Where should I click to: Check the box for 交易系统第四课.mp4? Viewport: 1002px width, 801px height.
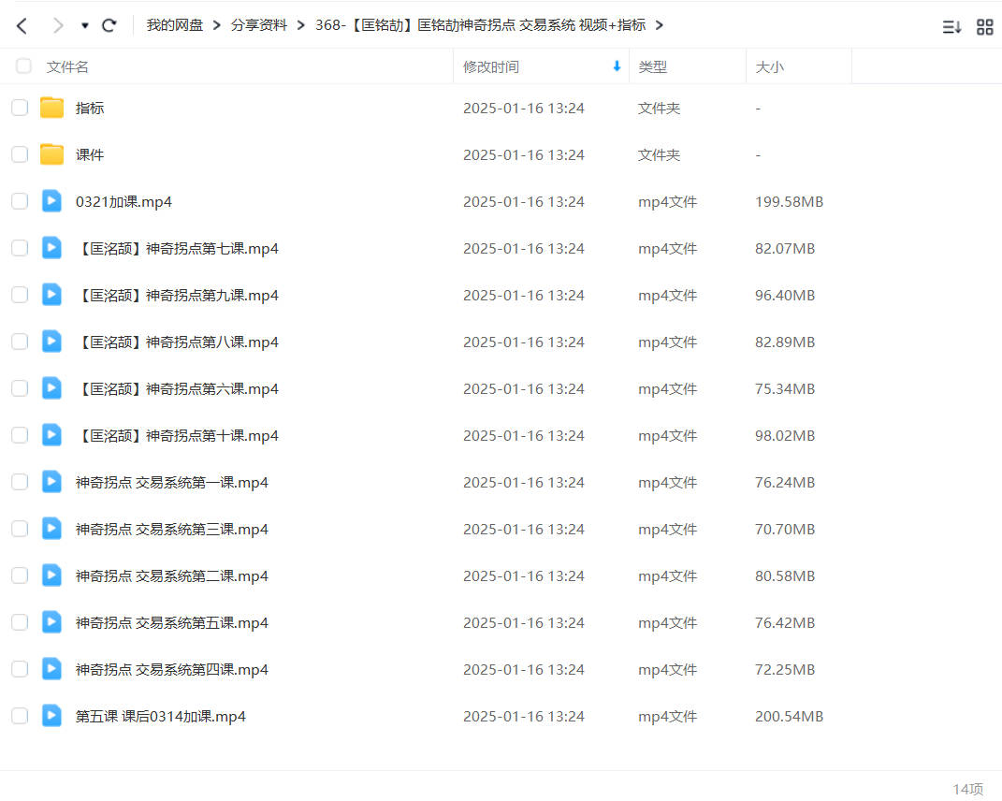click(x=20, y=669)
